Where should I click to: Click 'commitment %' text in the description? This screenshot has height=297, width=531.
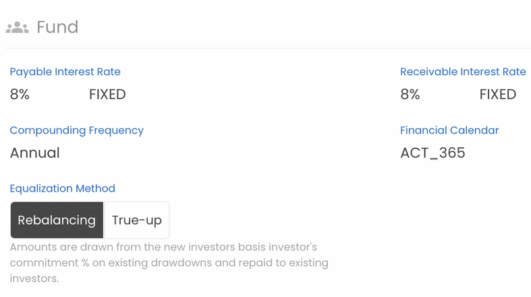[x=49, y=263]
